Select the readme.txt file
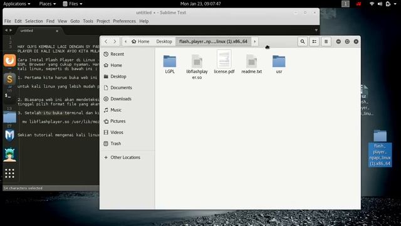Viewport: 401px width, 226px height. pyautogui.click(x=251, y=65)
